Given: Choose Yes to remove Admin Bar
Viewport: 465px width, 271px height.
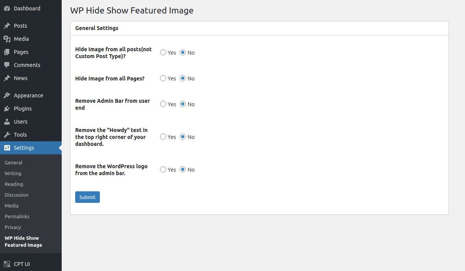Looking at the screenshot, I should click(x=163, y=104).
